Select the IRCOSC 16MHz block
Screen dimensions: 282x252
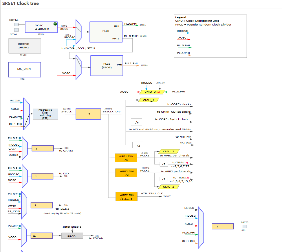[25, 46]
